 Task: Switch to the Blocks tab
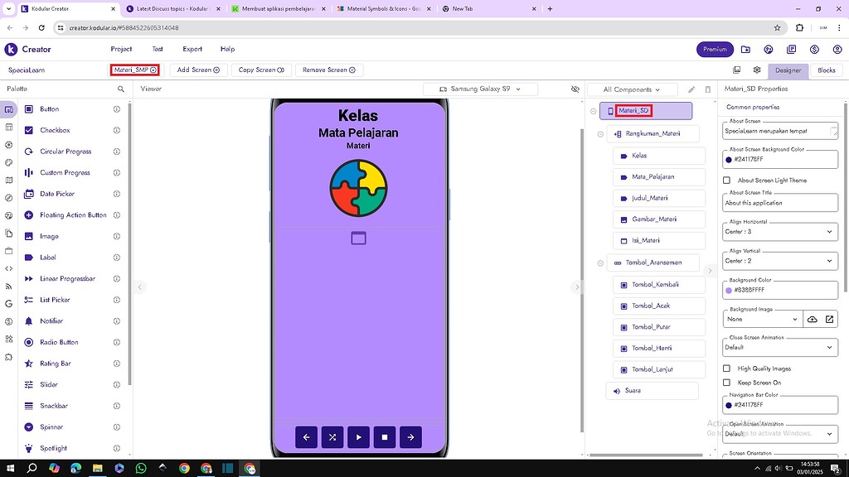pyautogui.click(x=825, y=70)
